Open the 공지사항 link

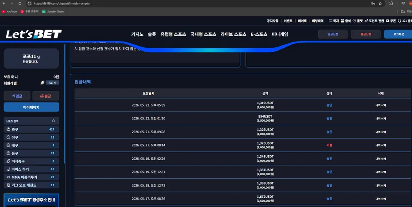point(273,21)
